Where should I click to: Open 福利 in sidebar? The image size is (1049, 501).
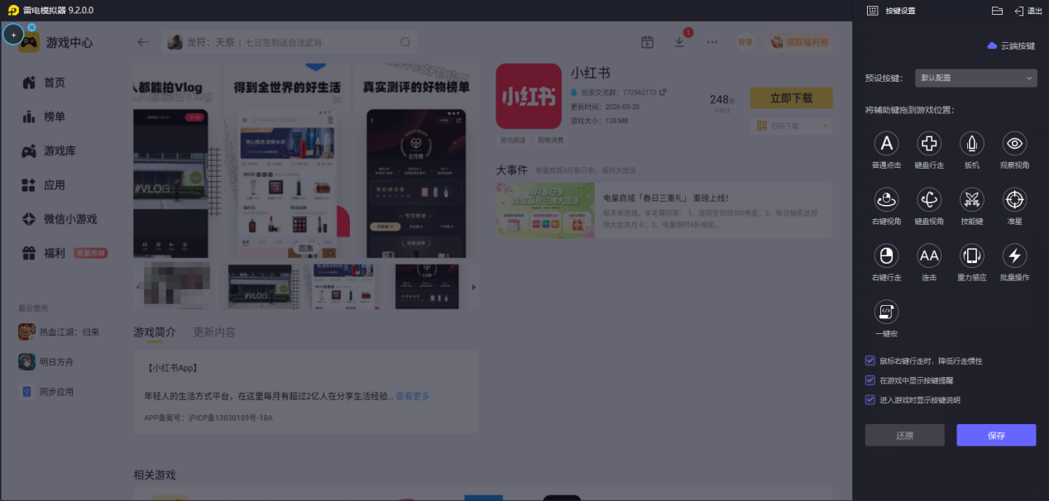(x=54, y=253)
